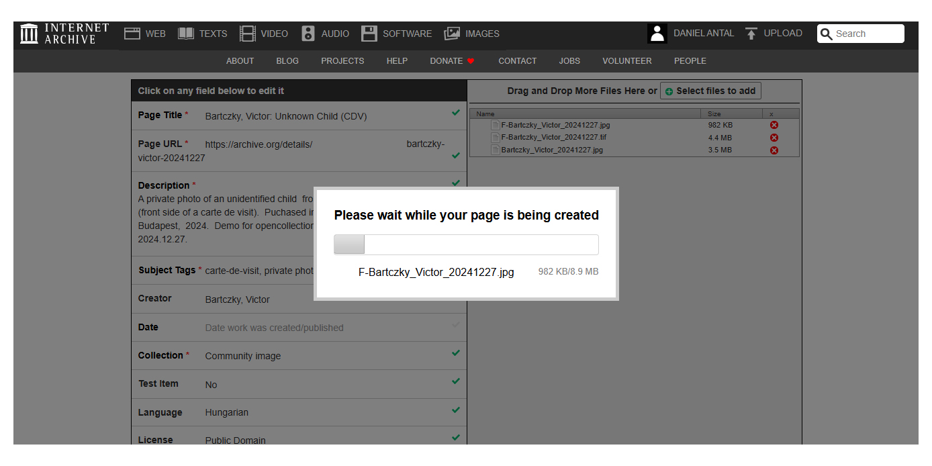Remove Bartczky_Victor_20241227.jpg from file list

click(x=774, y=150)
